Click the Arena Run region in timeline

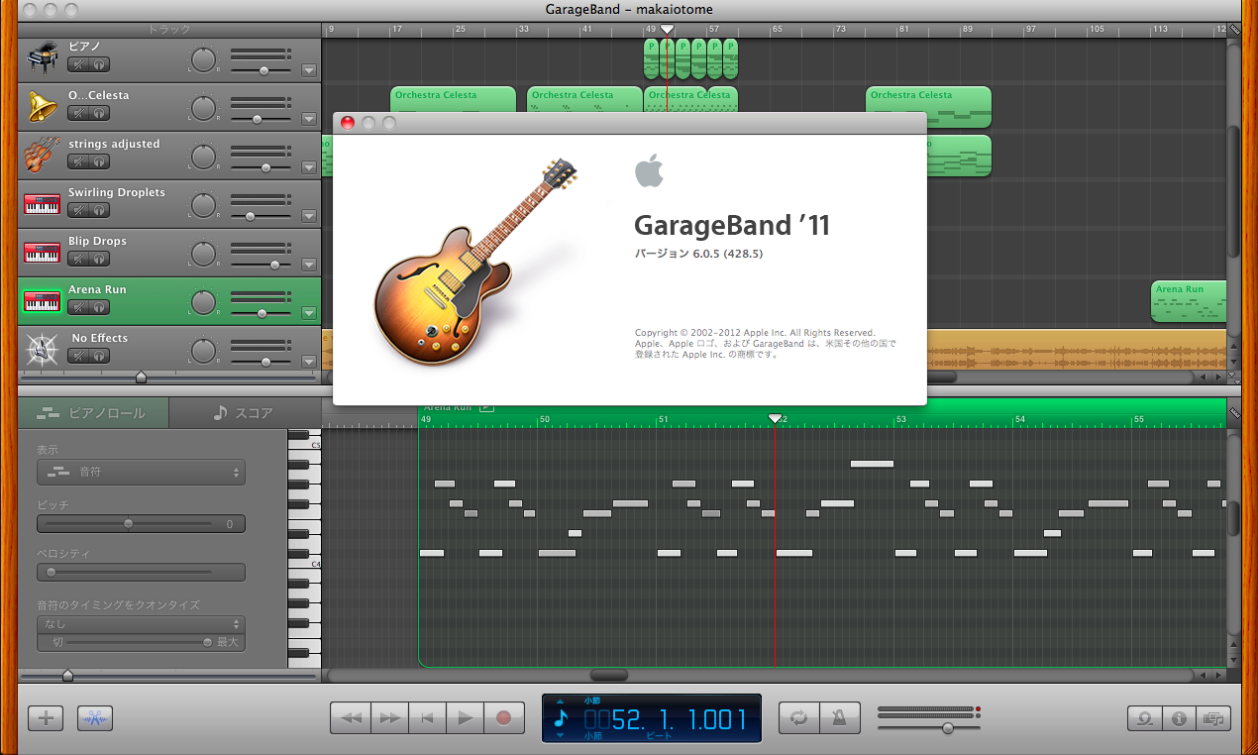[1189, 302]
